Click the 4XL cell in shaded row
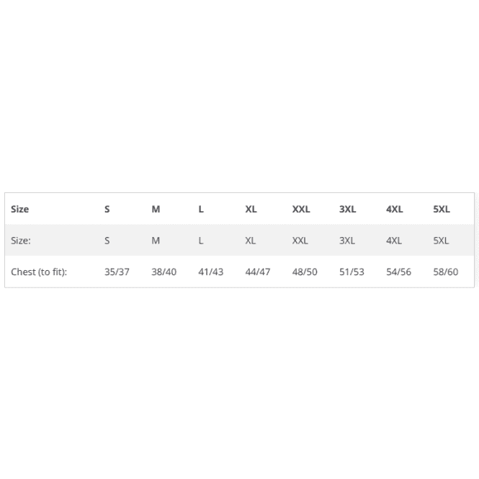This screenshot has height=479, width=479. point(394,241)
